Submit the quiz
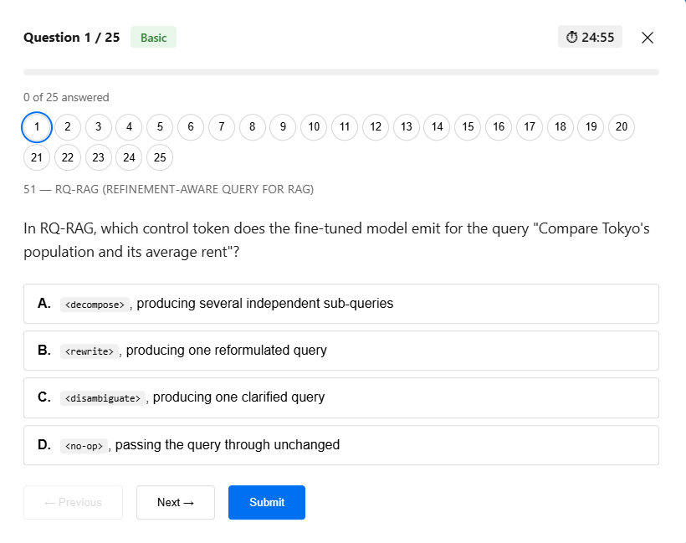Image resolution: width=686 pixels, height=543 pixels. point(267,502)
